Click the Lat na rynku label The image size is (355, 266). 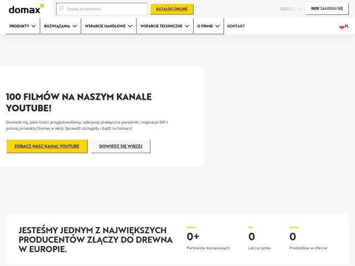click(x=260, y=248)
